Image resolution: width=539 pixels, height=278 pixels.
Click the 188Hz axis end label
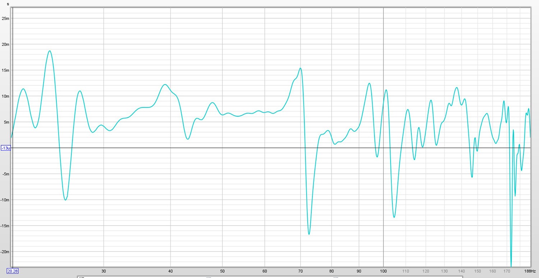click(530, 271)
